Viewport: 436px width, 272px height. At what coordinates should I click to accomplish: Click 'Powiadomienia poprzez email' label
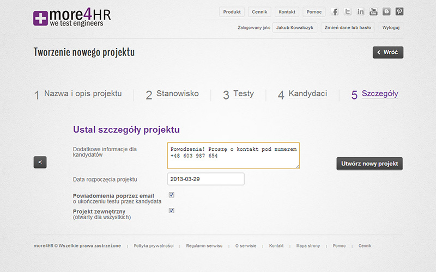point(113,196)
